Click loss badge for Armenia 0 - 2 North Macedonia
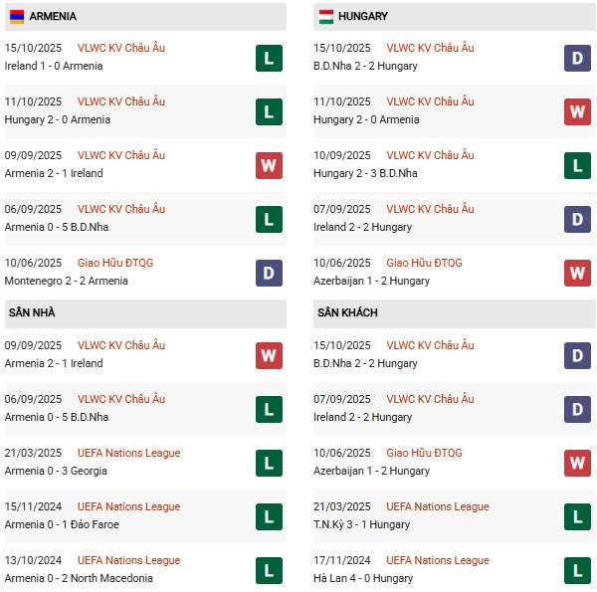 [269, 570]
